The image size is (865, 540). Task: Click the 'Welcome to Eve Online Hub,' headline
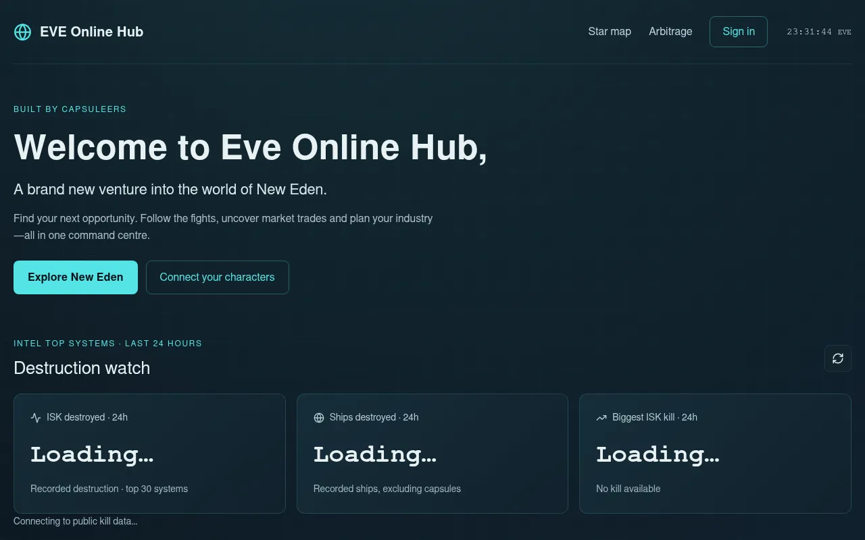point(251,147)
